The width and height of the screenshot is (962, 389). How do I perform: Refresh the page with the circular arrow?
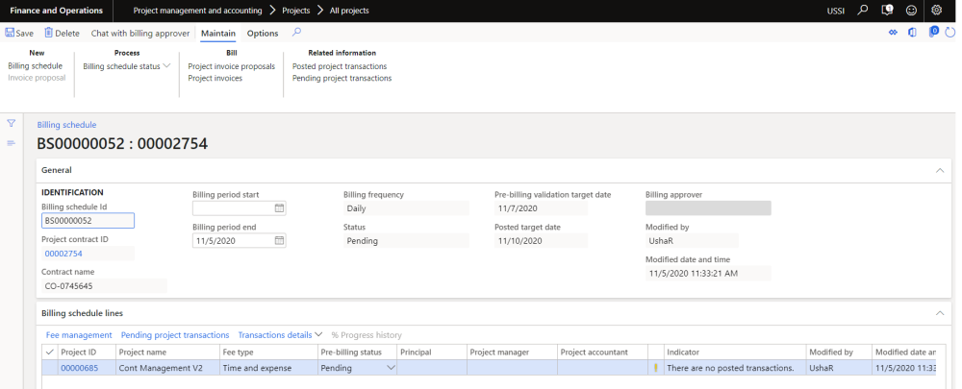pyautogui.click(x=950, y=33)
